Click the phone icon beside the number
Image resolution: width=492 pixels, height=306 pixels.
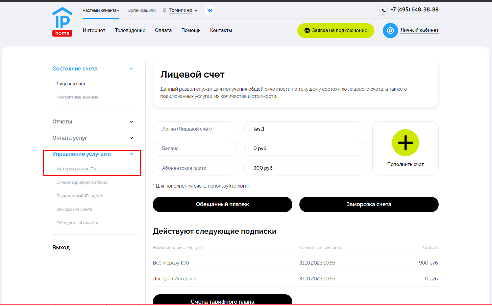click(384, 10)
